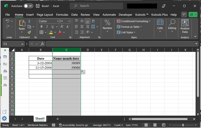Viewport: 201px width, 128px height.
Task: Open the Calibri font name dropdown
Action: (x=58, y=21)
